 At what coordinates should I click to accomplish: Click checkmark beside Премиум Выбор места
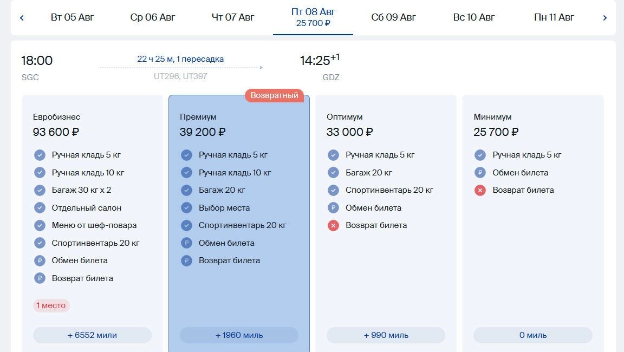(x=186, y=208)
